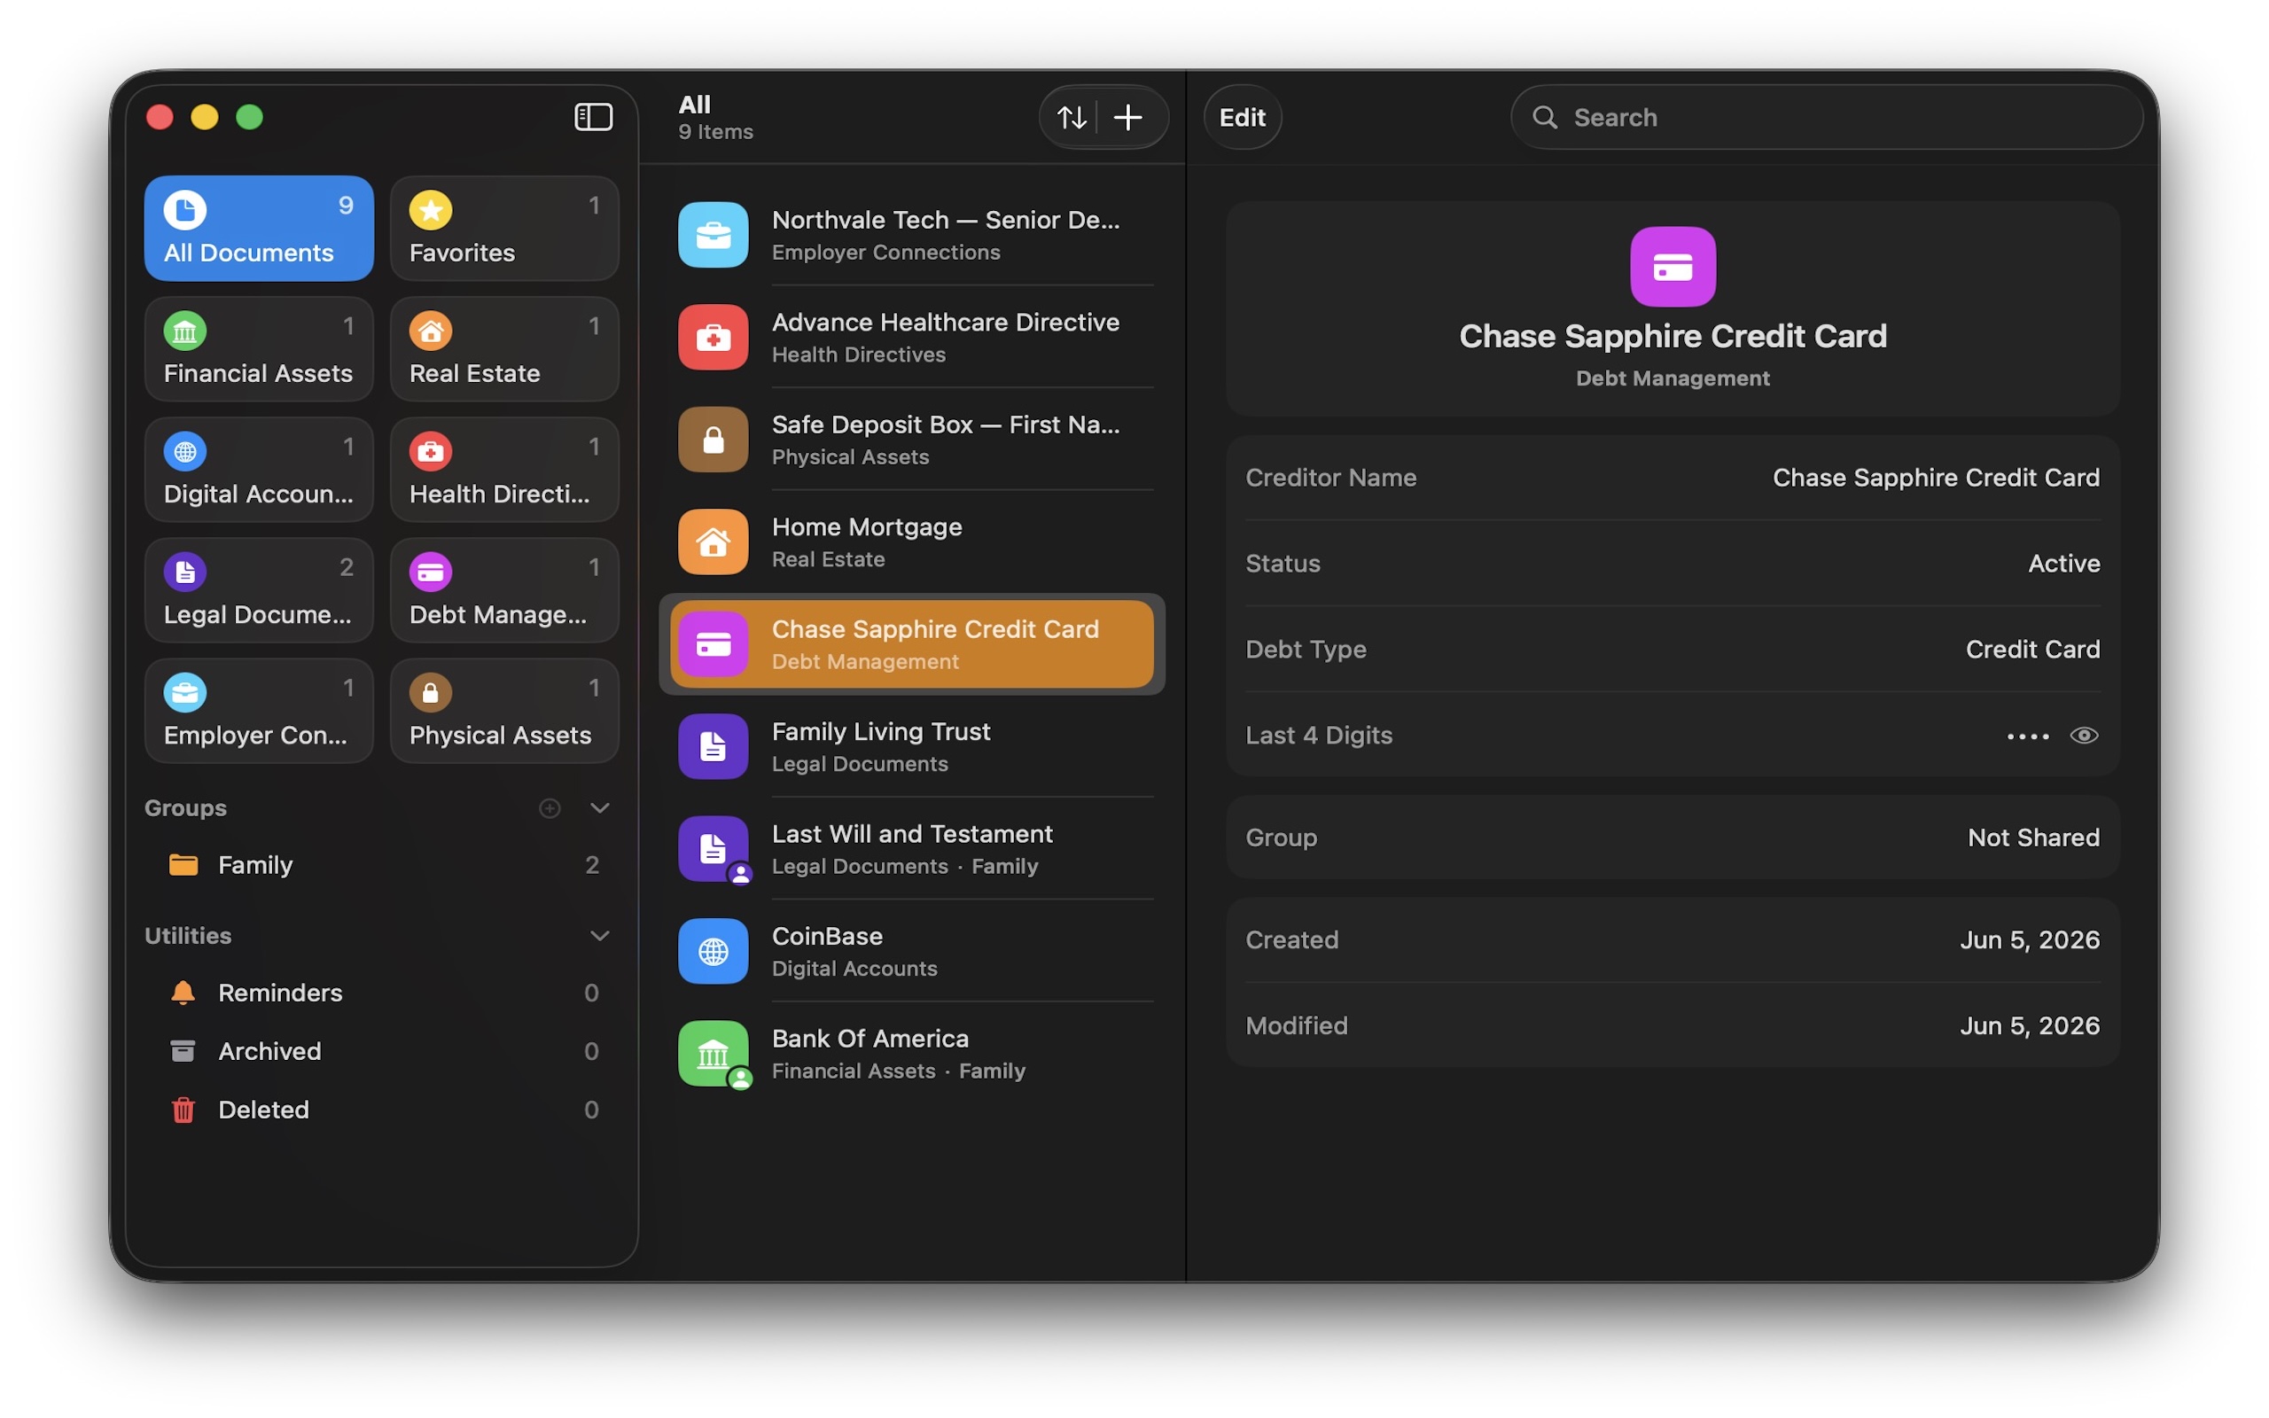Click the Group value Not Shared
This screenshot has height=1418, width=2269.
click(2032, 838)
